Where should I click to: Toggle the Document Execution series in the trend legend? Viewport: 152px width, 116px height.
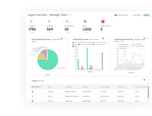click(x=136, y=44)
